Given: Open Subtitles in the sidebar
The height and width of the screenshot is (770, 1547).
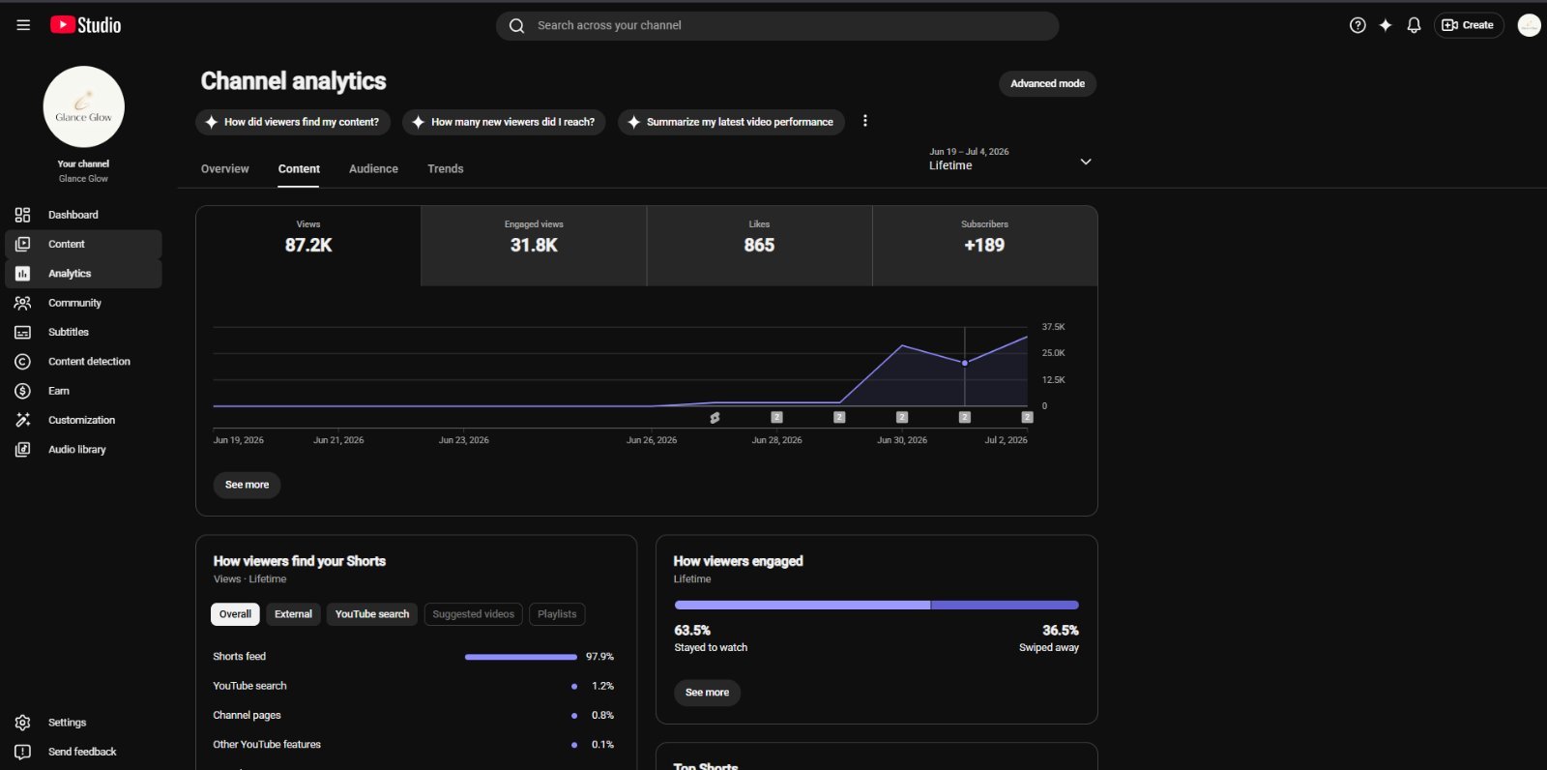Looking at the screenshot, I should pyautogui.click(x=83, y=332).
